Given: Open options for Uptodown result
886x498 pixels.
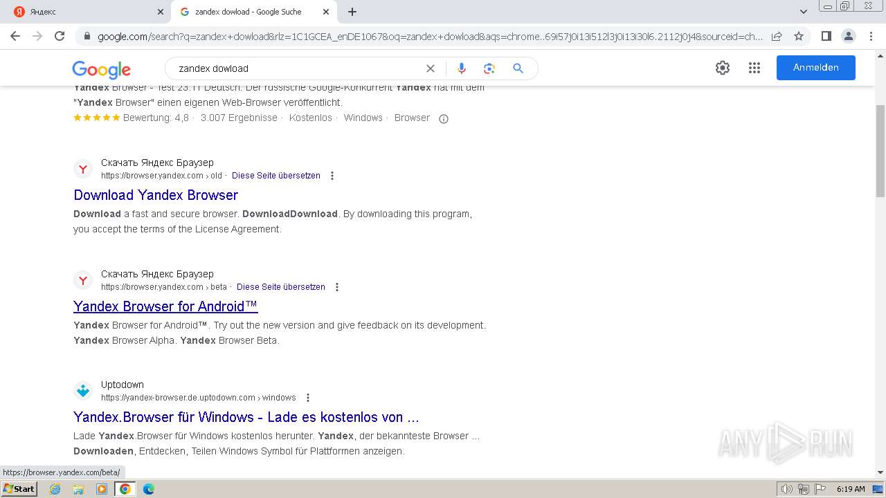Looking at the screenshot, I should point(308,398).
